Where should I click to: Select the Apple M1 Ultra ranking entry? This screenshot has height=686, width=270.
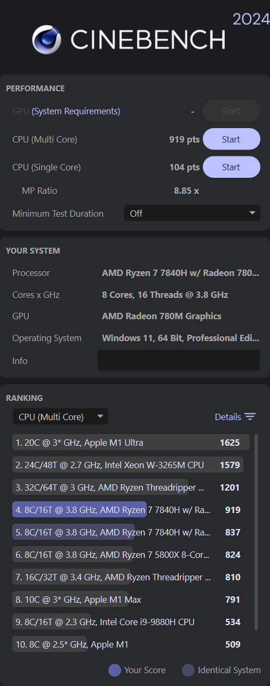(x=131, y=443)
